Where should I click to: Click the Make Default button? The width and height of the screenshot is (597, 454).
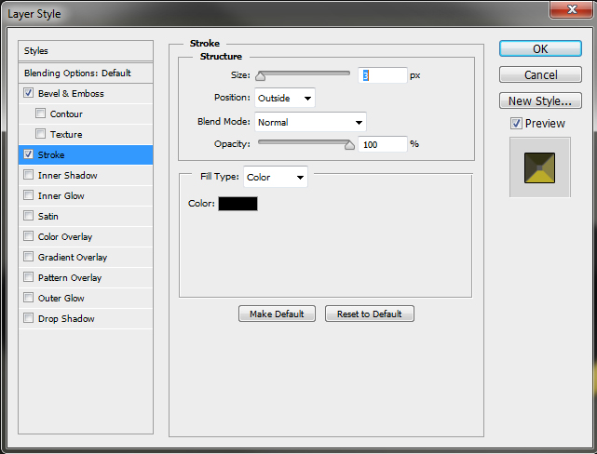coord(277,314)
